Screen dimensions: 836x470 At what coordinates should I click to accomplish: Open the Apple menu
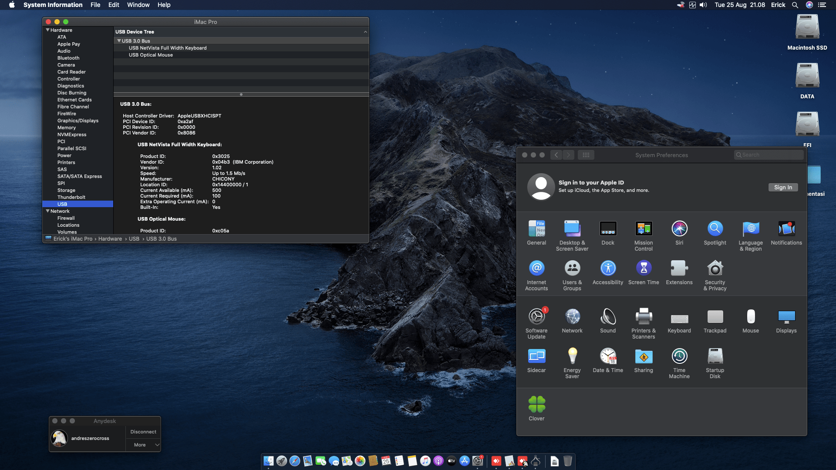coord(12,5)
